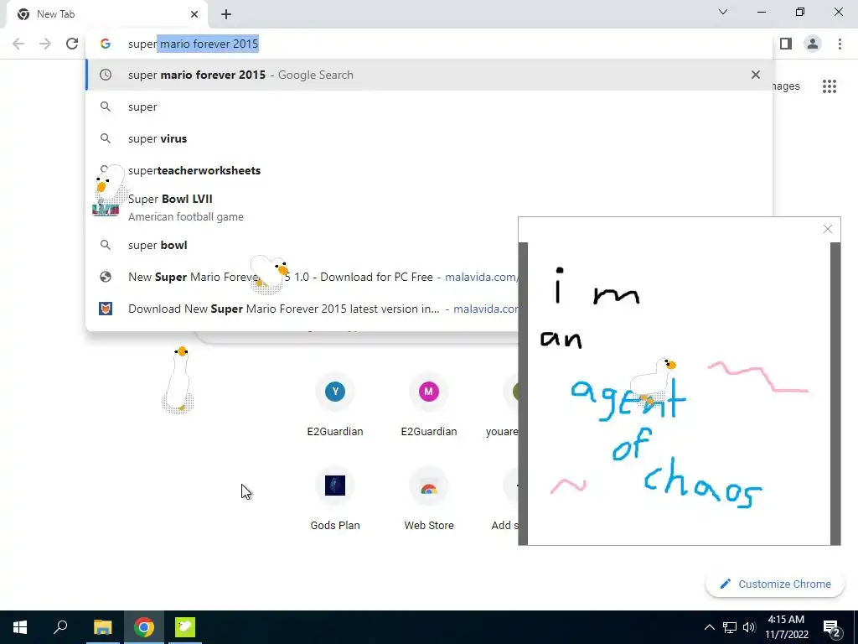Viewport: 858px width, 644px height.
Task: Remove the 'super mario forever 2015' history suggestion
Action: coord(756,75)
